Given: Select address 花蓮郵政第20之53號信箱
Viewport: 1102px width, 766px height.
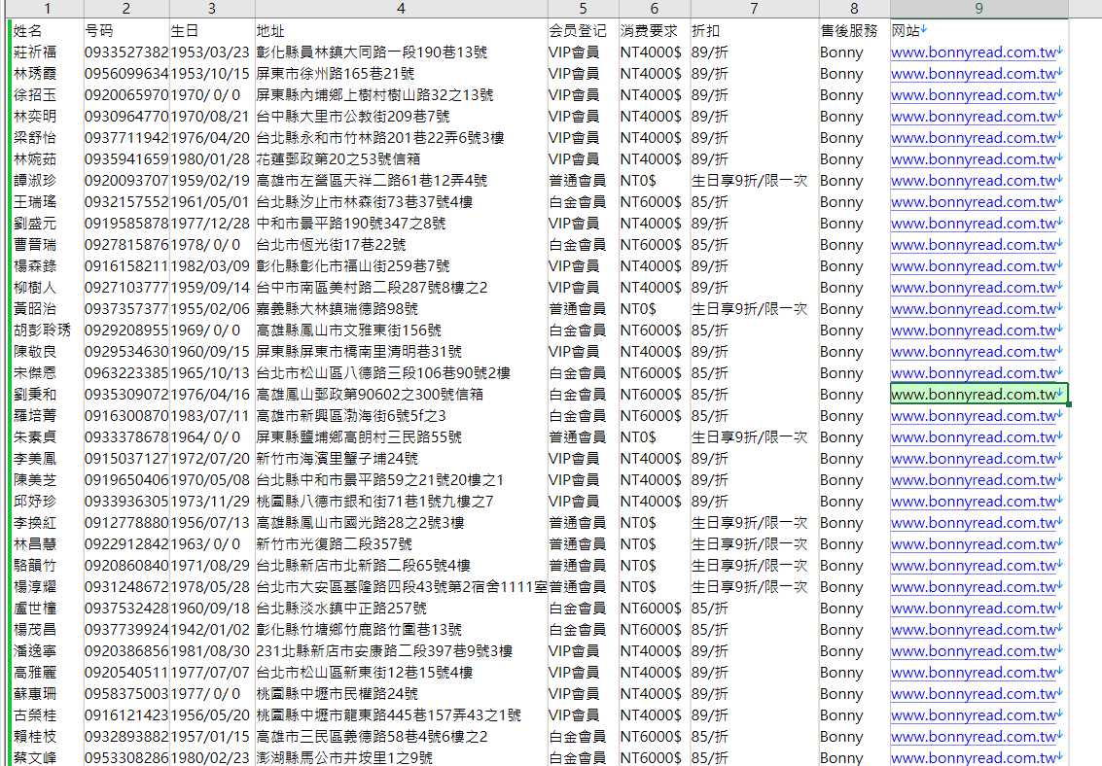Looking at the screenshot, I should [402, 159].
